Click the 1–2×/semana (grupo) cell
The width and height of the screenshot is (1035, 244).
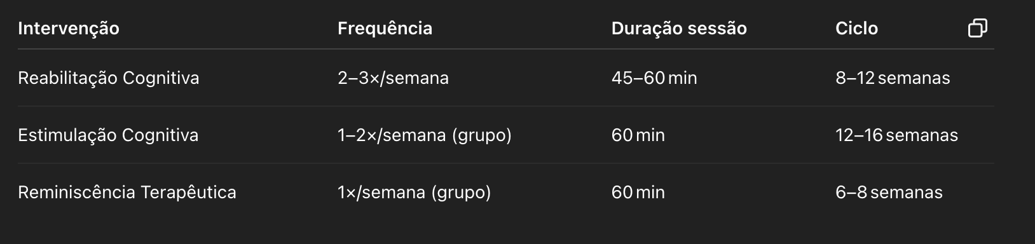coord(425,135)
